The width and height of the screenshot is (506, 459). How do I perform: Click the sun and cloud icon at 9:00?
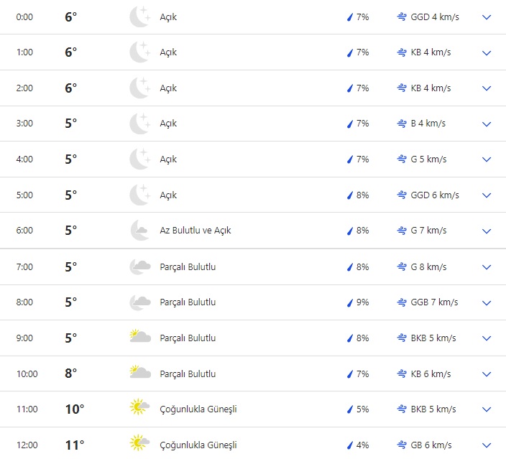pos(139,338)
